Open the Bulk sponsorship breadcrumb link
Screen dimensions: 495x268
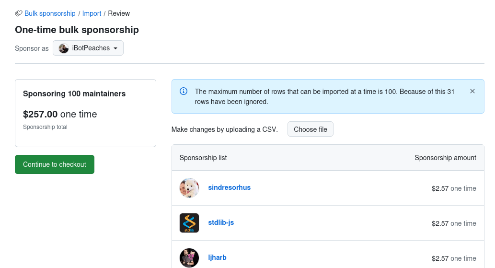[x=50, y=13]
